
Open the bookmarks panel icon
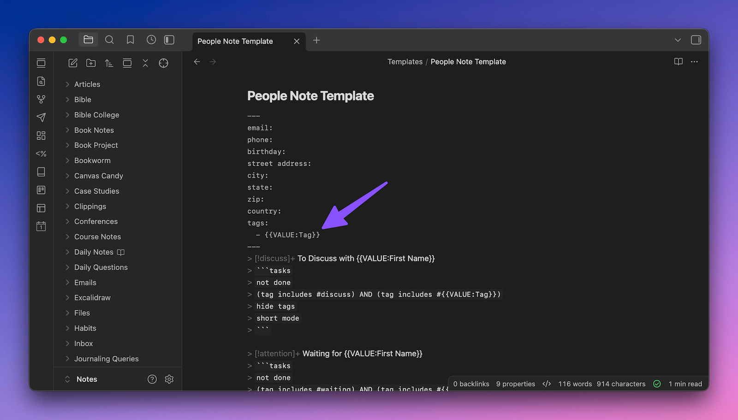[131, 40]
